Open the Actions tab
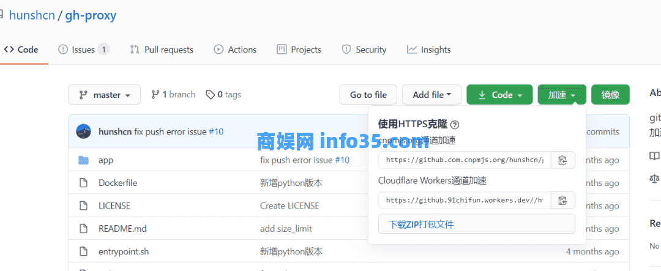 [235, 50]
